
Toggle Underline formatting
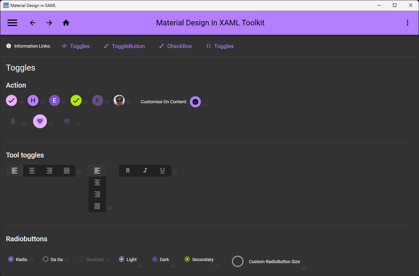163,171
